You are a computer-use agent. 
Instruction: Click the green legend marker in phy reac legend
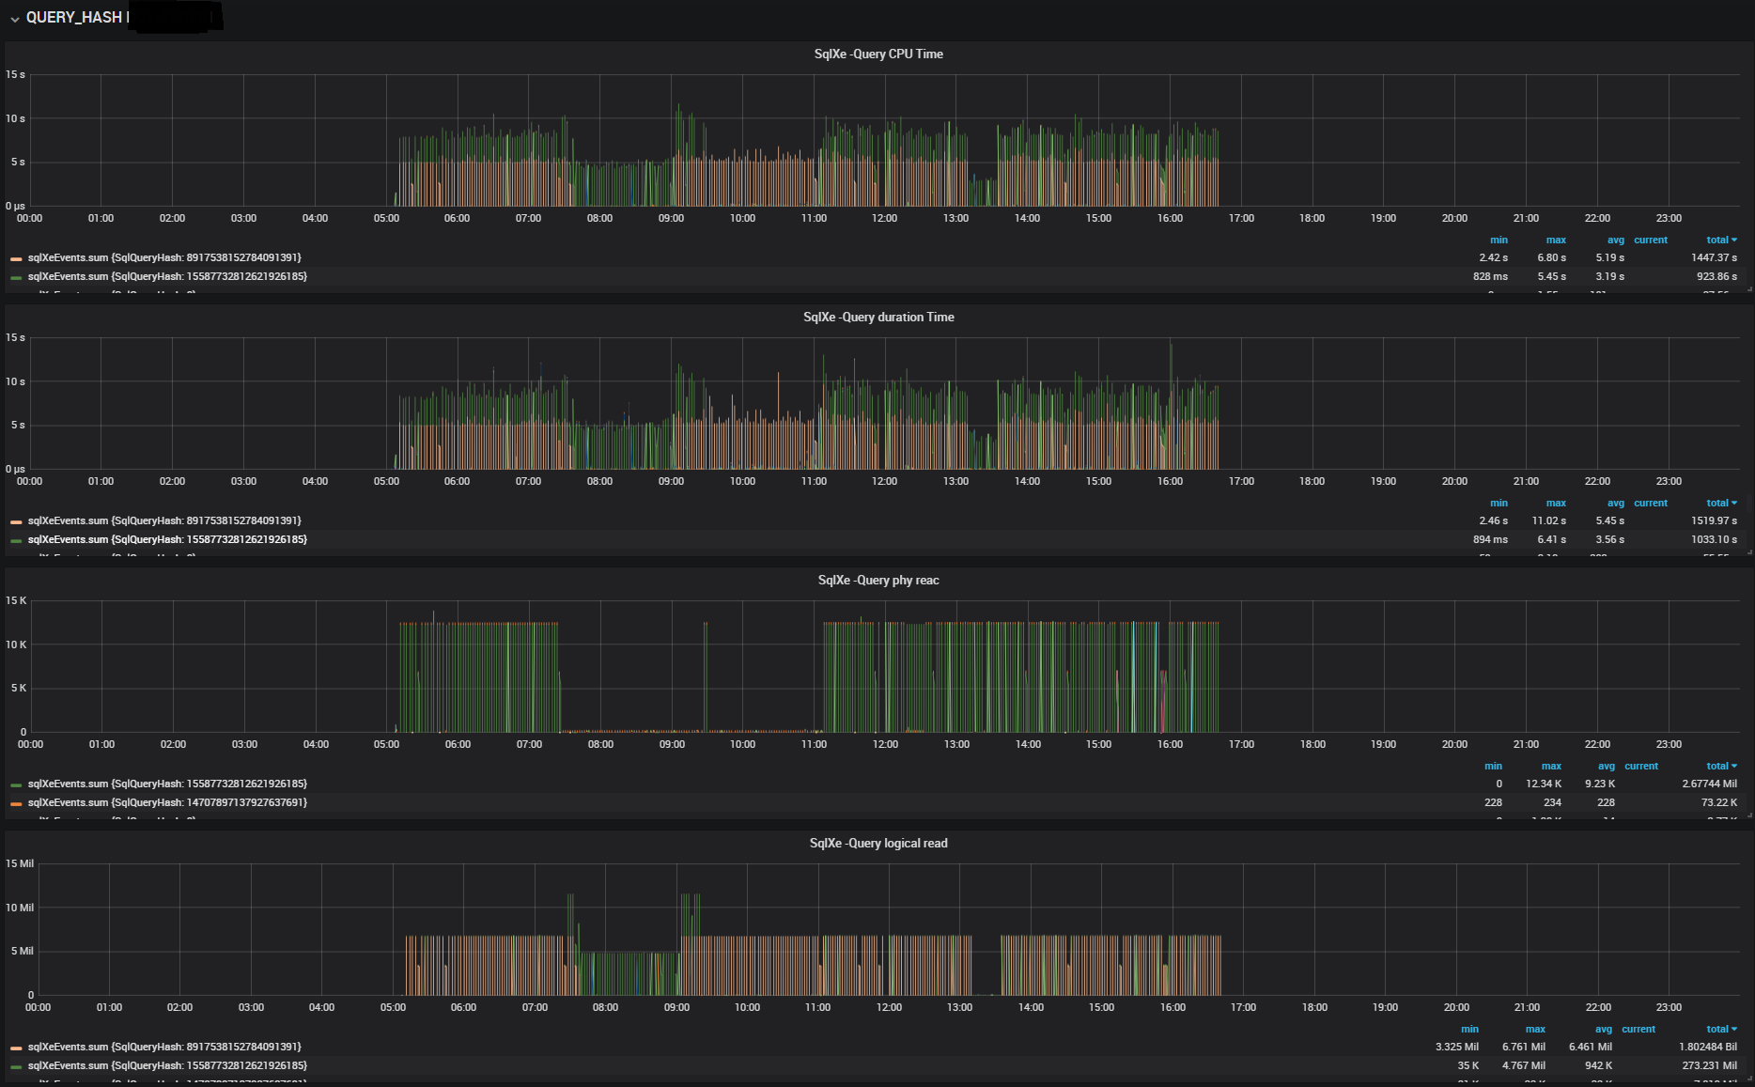pyautogui.click(x=15, y=784)
